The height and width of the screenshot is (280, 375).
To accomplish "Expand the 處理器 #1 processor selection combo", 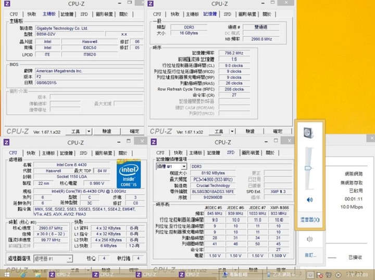I will 69,259.
